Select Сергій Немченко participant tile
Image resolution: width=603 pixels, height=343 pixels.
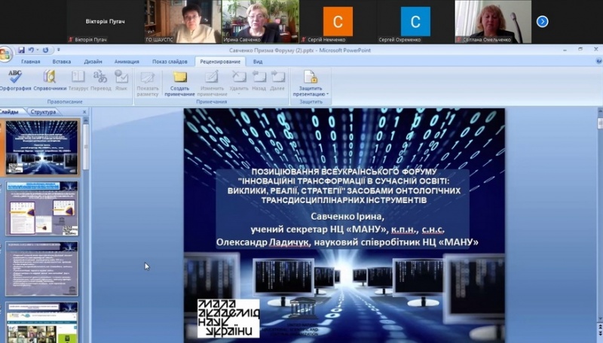(x=338, y=22)
